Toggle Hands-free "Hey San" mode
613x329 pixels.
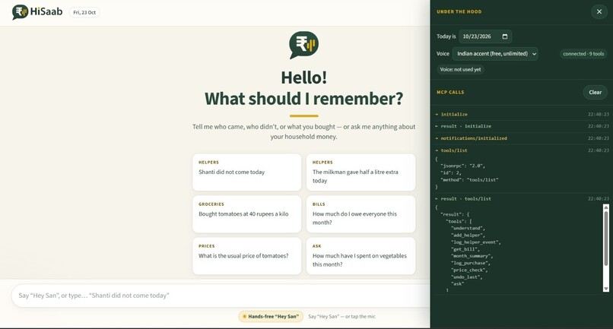(x=271, y=317)
